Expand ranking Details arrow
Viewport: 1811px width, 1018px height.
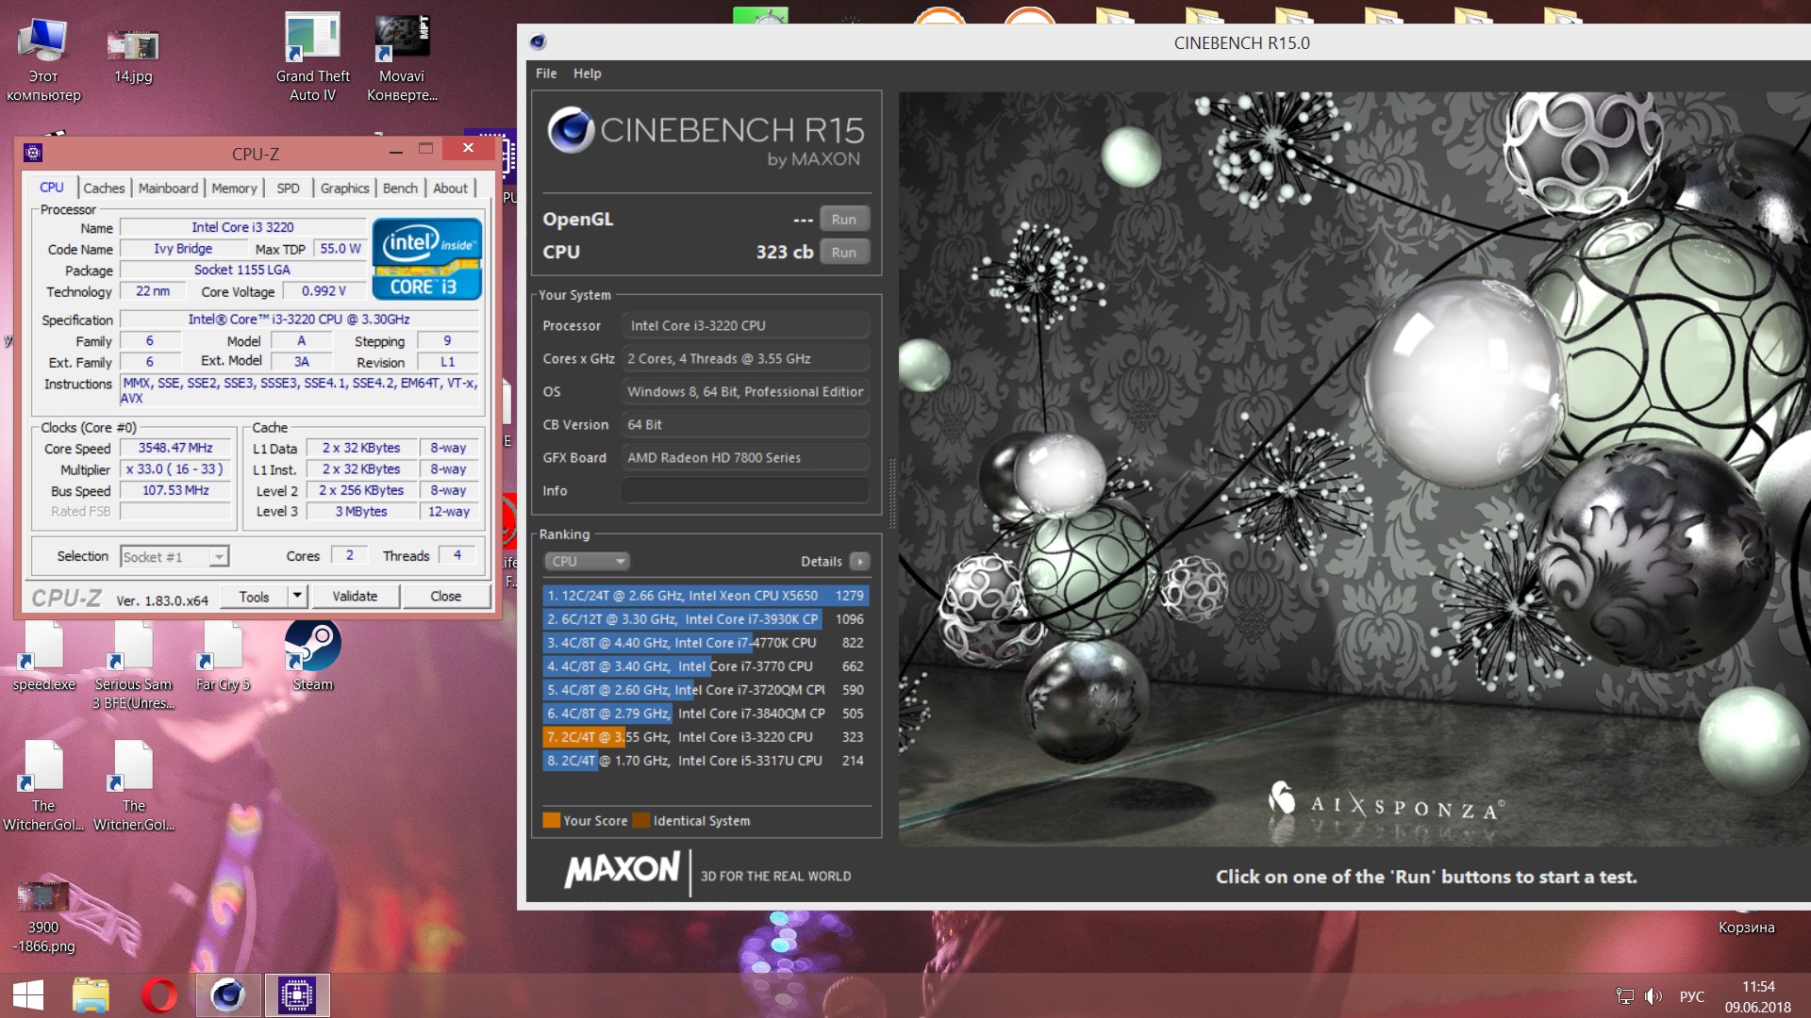859,562
